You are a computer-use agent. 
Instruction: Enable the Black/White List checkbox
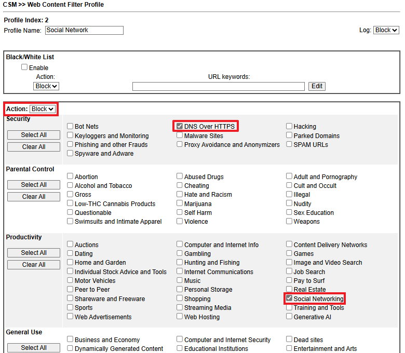24,67
